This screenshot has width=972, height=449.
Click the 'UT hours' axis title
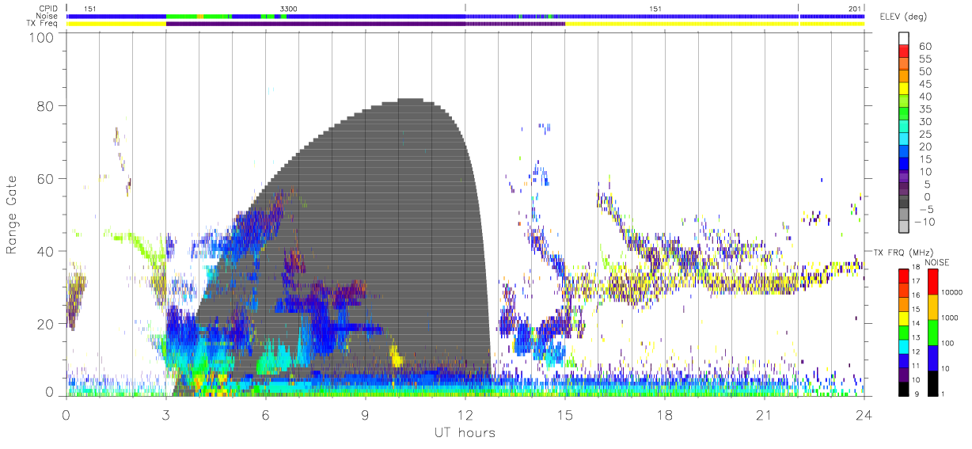coord(464,432)
